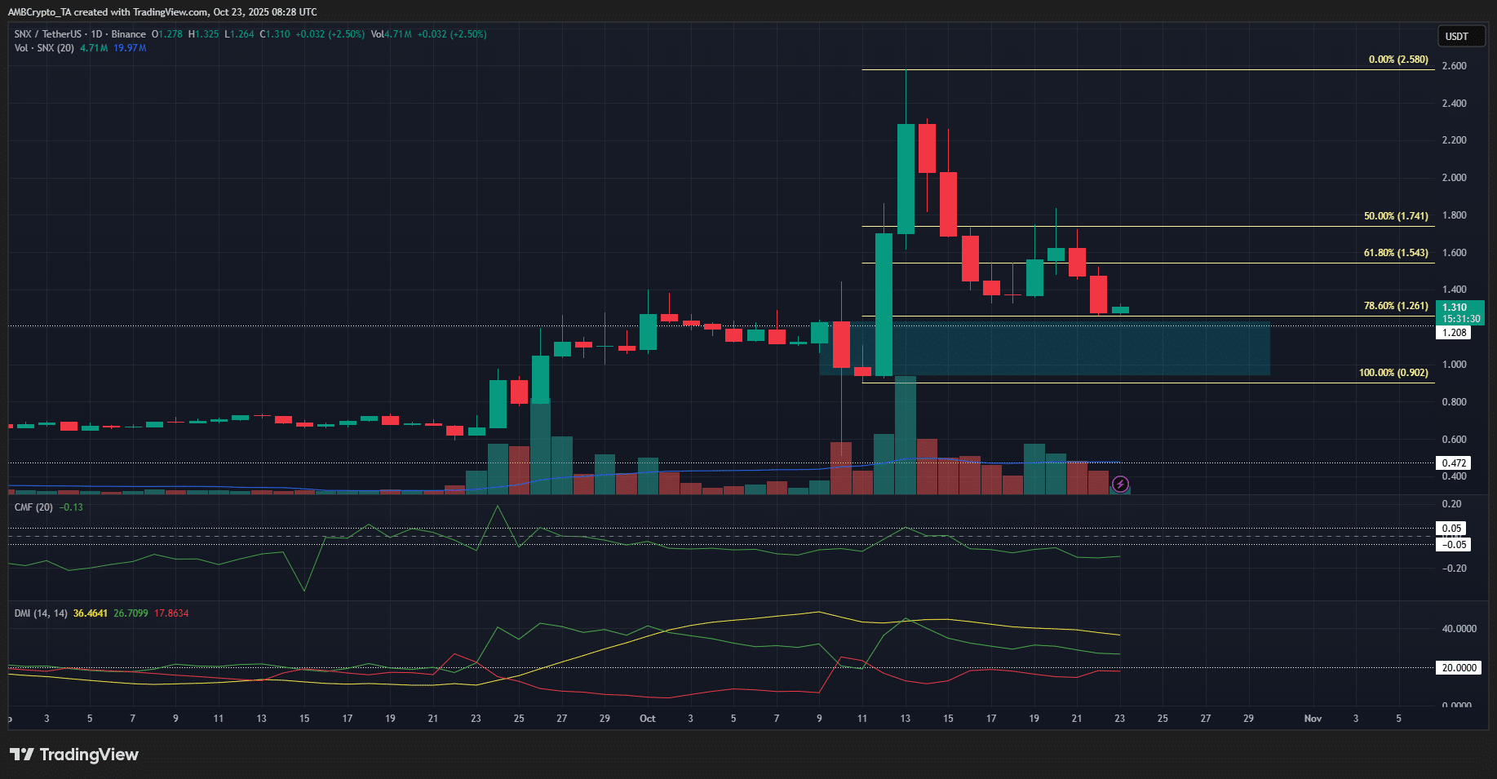Click the 100.00% (0.902) Fibonacci label
Image resolution: width=1497 pixels, height=779 pixels.
pos(1393,373)
